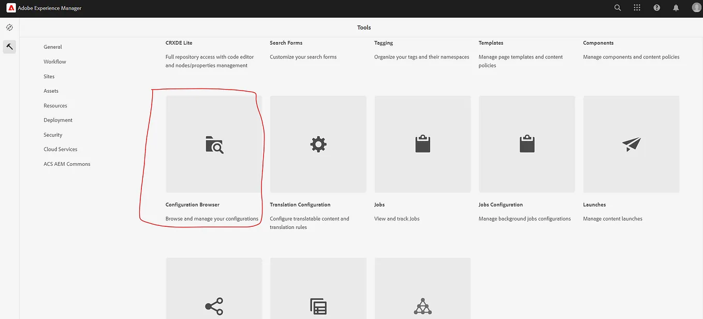
Task: Collapse the rail using the back arrow icon
Action: point(9,47)
